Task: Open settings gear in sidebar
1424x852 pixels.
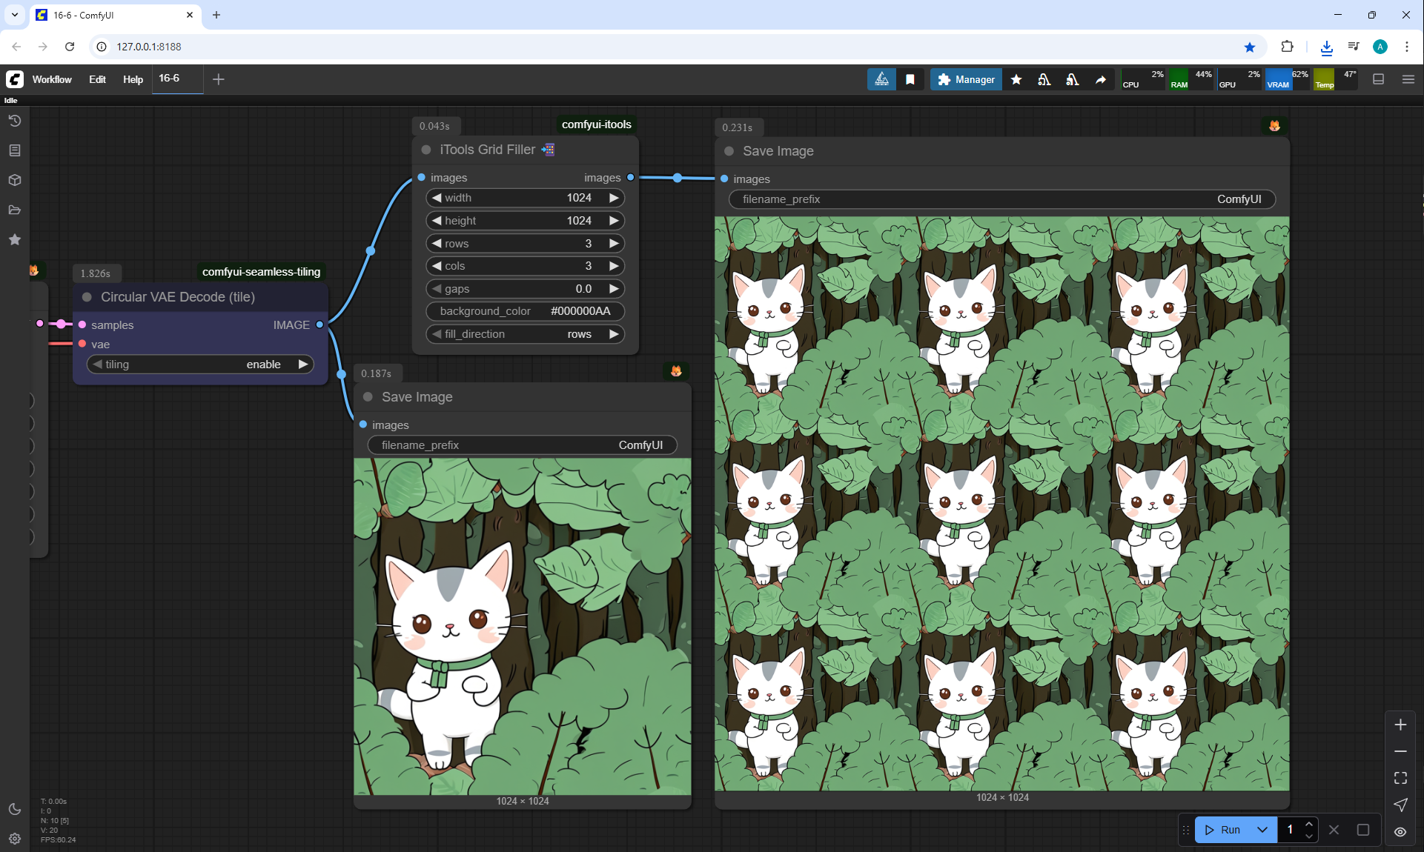Action: click(x=15, y=839)
